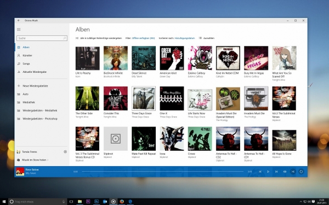Open the Songs section in sidebar
Screen dimensions: 329x205
42,63
